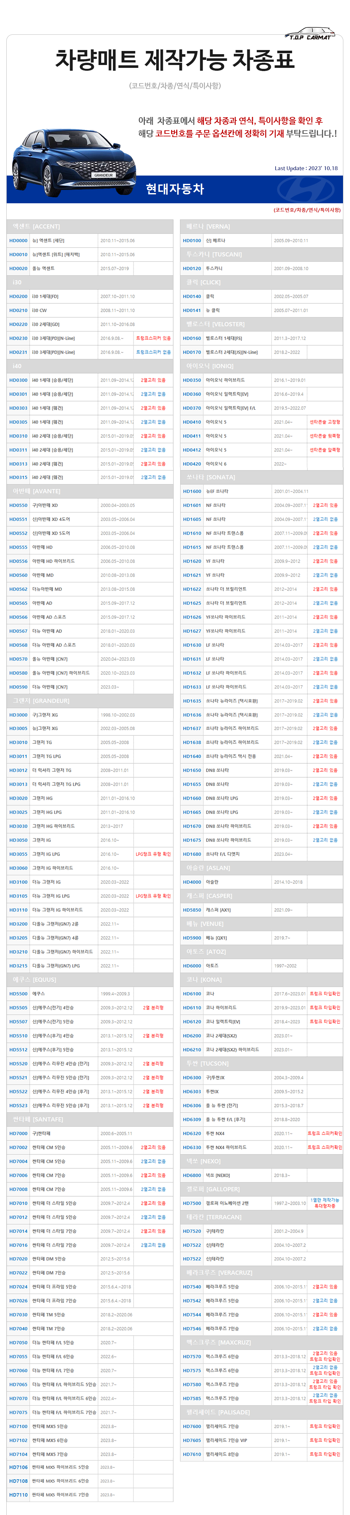Click the Last Update date text
The height and width of the screenshot is (1515, 350).
pos(306,168)
